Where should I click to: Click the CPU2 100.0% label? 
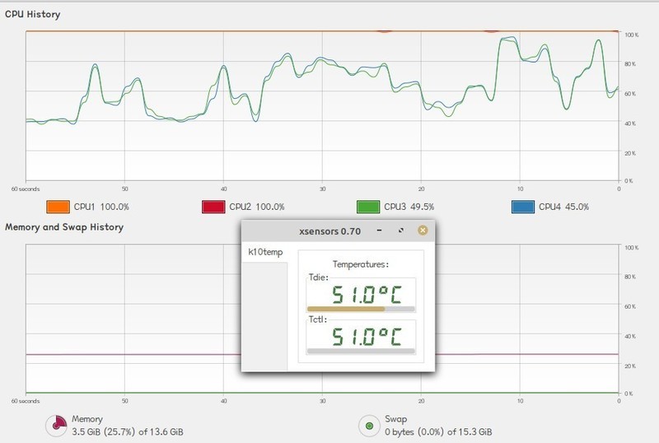pos(257,207)
